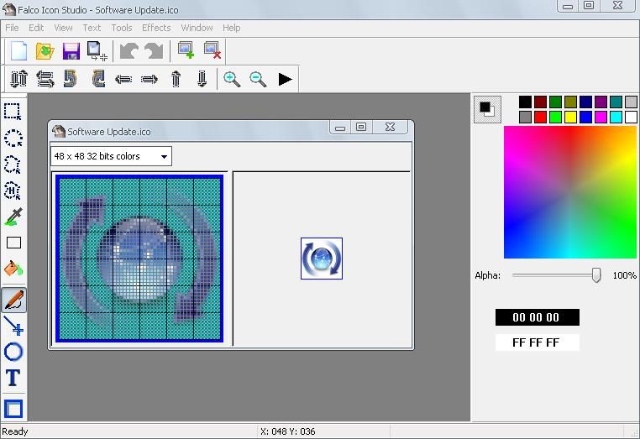Select the Rectangular selection tool
This screenshot has width=640, height=439.
(13, 112)
